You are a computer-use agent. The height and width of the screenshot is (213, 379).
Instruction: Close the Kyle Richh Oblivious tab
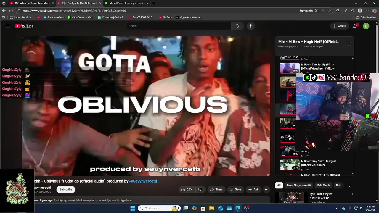pos(100,3)
